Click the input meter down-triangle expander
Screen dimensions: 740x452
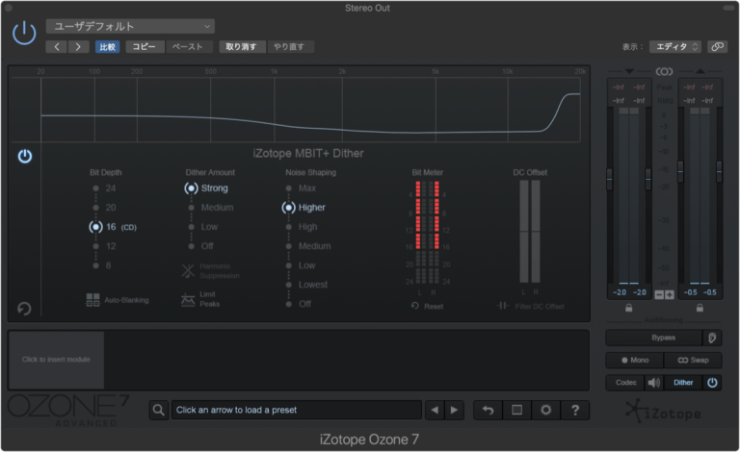629,71
